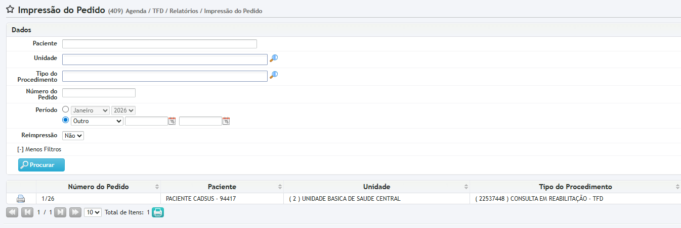Click the Procurar button
The image size is (681, 228).
41,165
